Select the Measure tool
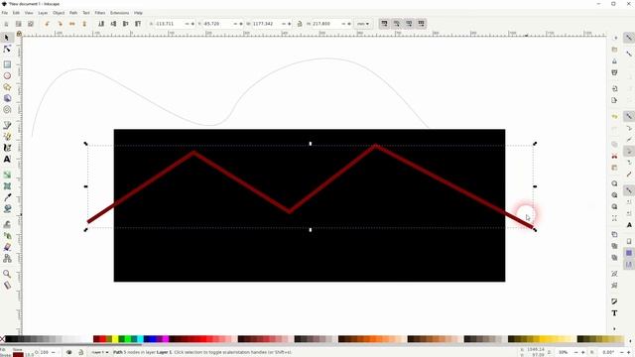The height and width of the screenshot is (357, 635). [7, 286]
